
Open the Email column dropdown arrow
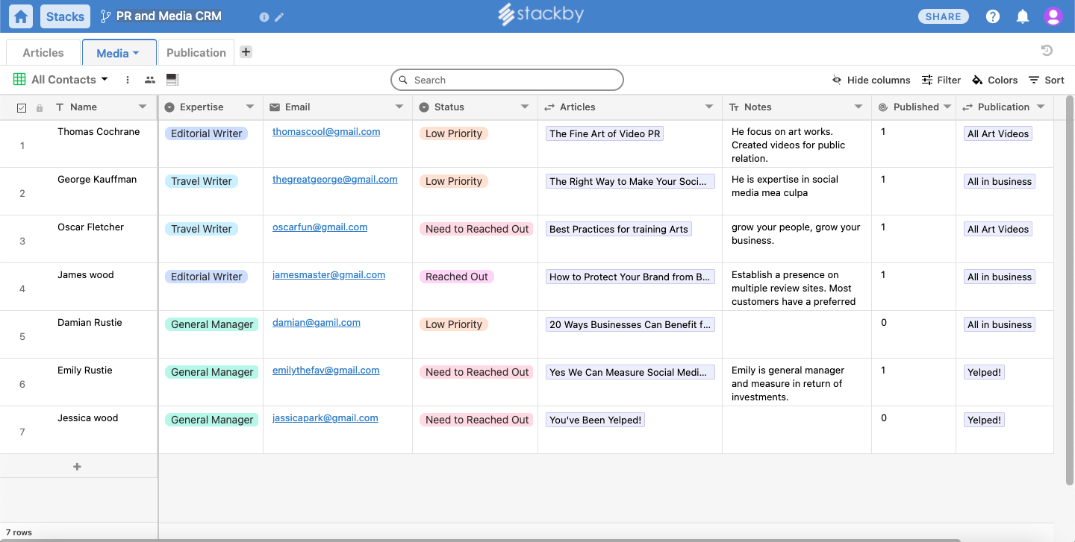point(399,107)
